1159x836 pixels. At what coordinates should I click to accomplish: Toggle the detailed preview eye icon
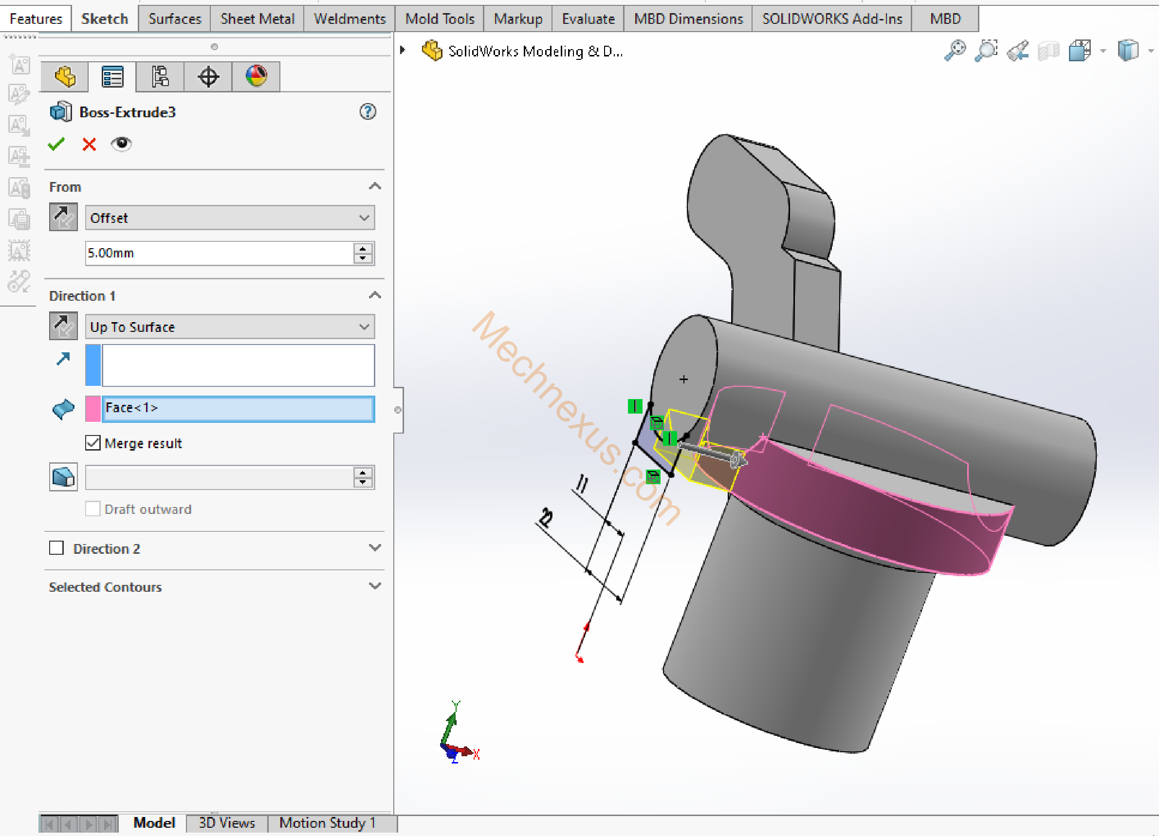point(121,144)
